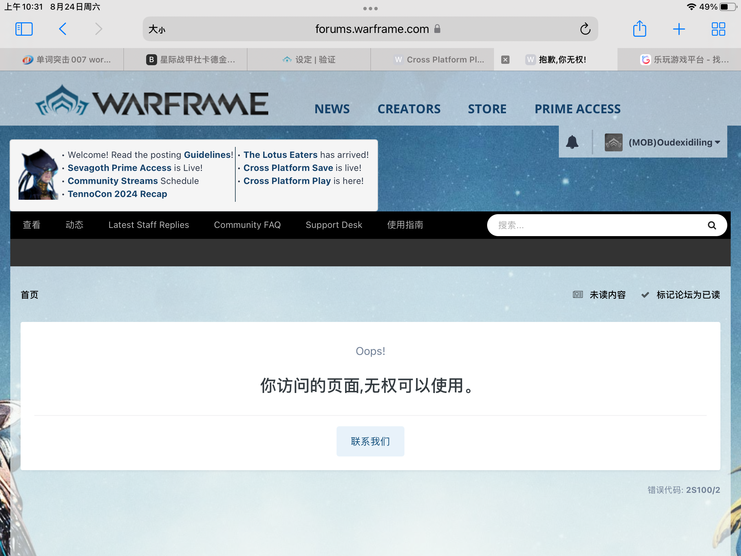Click the 错误代码: 2S100/2 text

[684, 490]
